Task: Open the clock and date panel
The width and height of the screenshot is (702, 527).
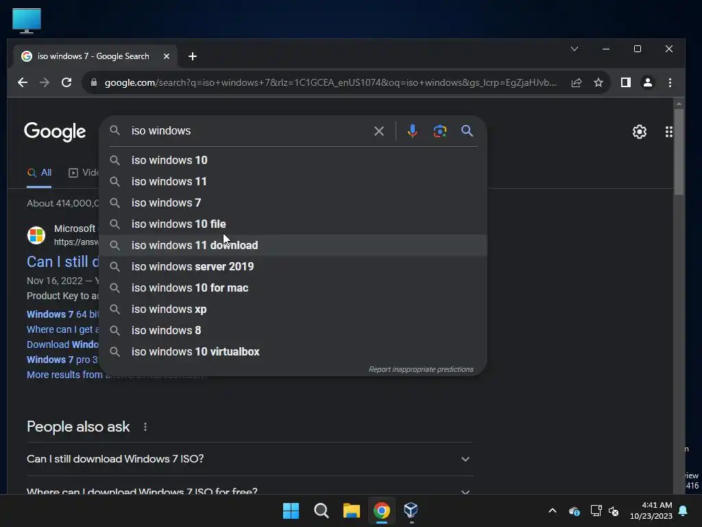Action: click(651, 511)
